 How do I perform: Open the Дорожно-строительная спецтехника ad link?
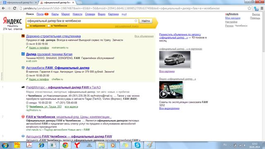(53, 36)
